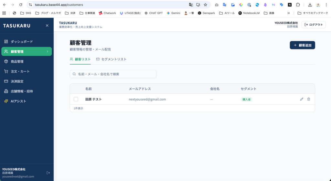This screenshot has width=331, height=181.
Task: Click the customer search input field
Action: 113,74
